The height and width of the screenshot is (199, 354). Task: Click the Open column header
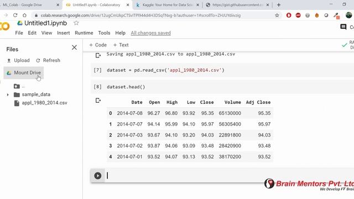(154, 102)
